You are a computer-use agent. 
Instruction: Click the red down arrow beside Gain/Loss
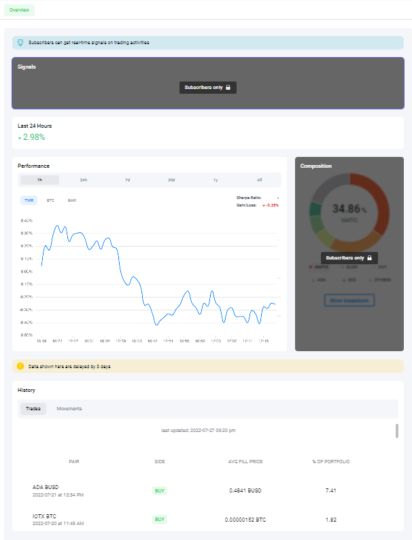(264, 206)
